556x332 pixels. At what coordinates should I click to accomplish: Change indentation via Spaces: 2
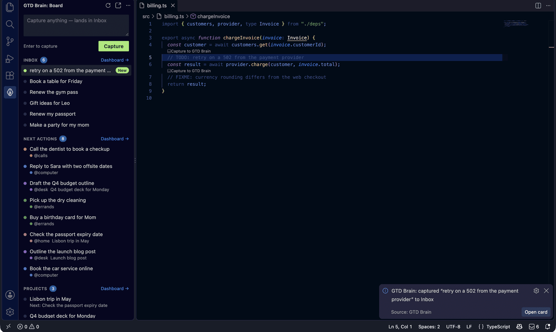pyautogui.click(x=429, y=326)
